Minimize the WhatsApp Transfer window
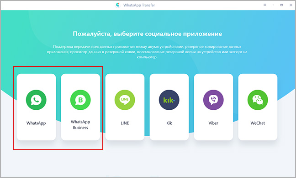 (273, 5)
